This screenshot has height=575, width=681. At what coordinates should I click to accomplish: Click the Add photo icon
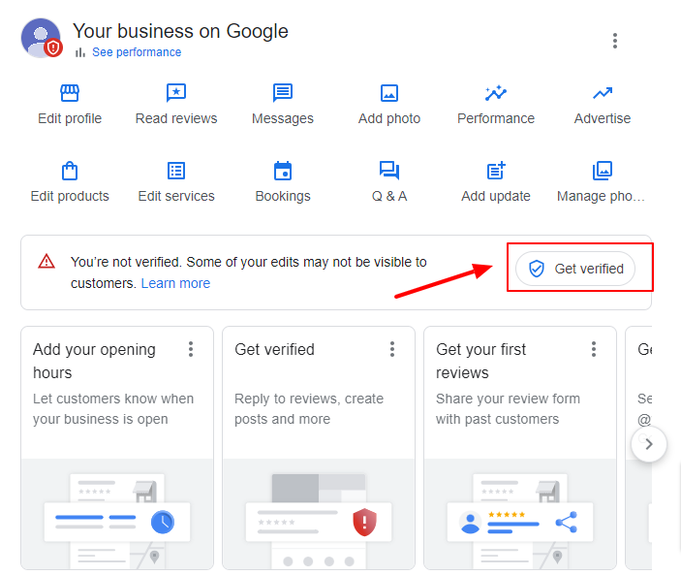pos(389,93)
